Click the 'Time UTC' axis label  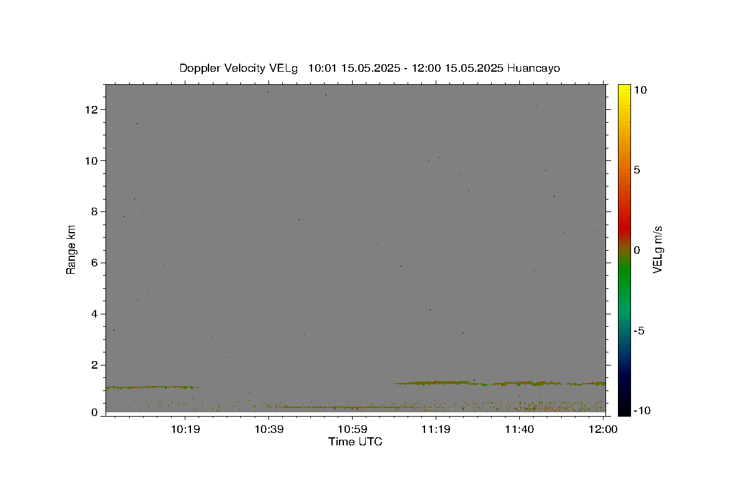pyautogui.click(x=355, y=442)
